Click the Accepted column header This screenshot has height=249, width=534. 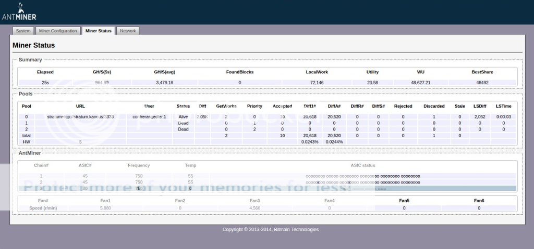point(282,106)
